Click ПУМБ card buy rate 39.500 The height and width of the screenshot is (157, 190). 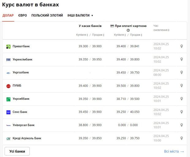pos(121,86)
